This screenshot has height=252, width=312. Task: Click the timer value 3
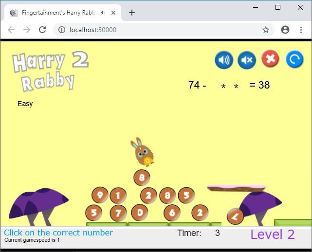217,233
